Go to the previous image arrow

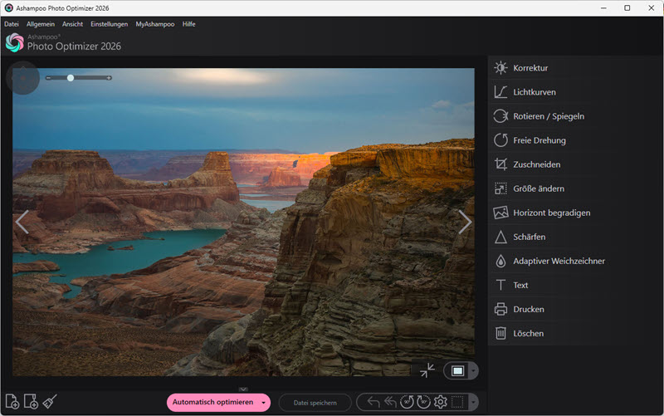(x=22, y=222)
